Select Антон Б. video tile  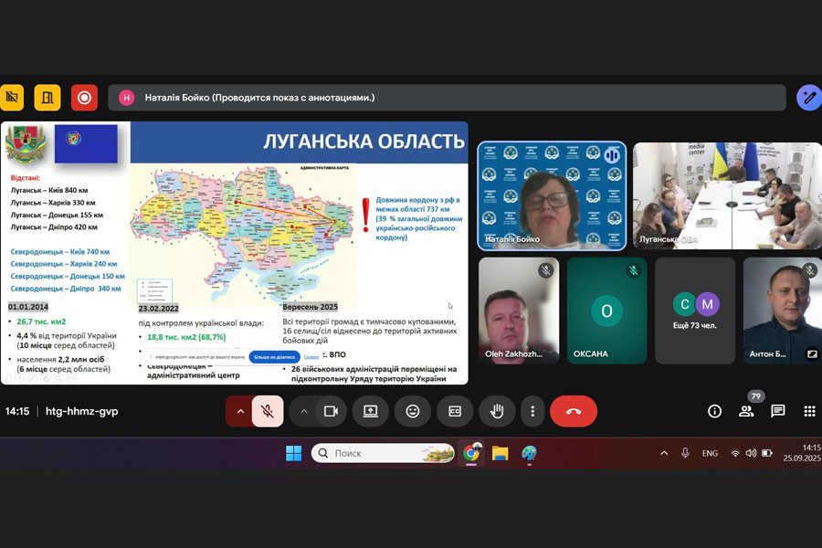[783, 311]
